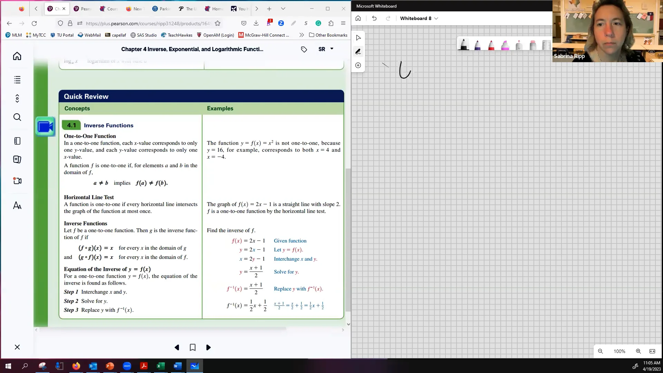Switch to the Pearson browser tab
This screenshot has height=373, width=663.
83,9
